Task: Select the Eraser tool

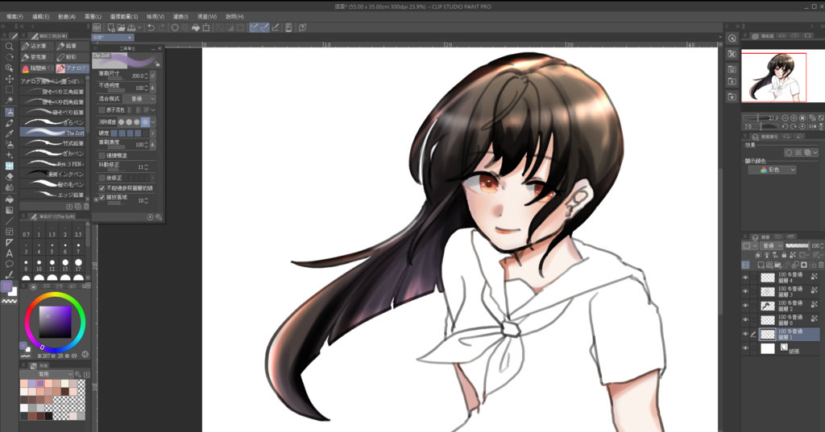Action: [9, 177]
